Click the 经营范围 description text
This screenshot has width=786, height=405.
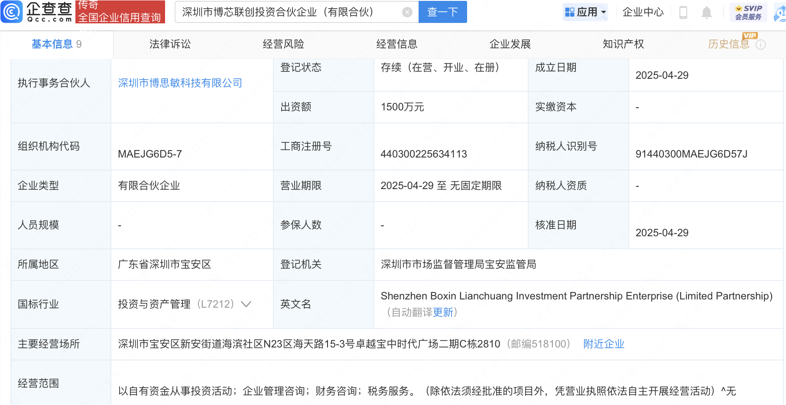coord(427,391)
